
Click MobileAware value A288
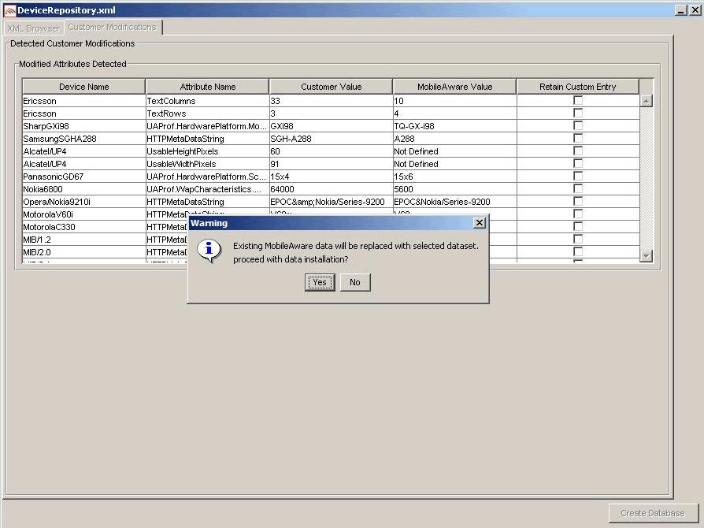(x=455, y=139)
